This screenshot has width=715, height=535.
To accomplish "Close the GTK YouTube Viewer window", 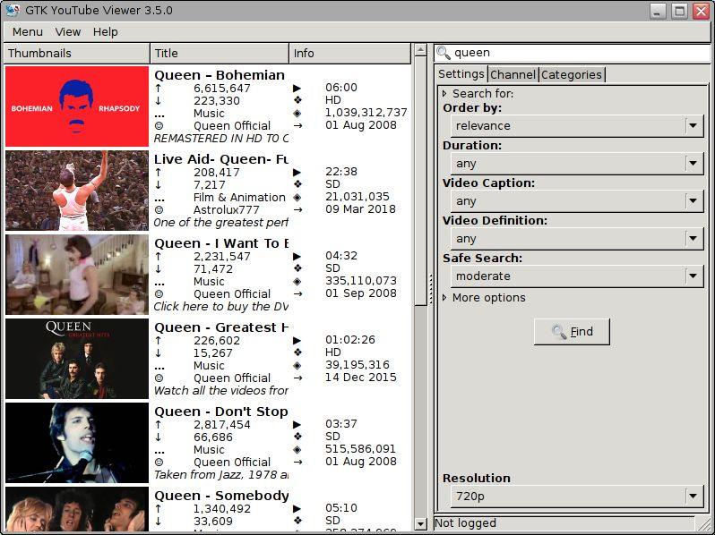I will [701, 11].
